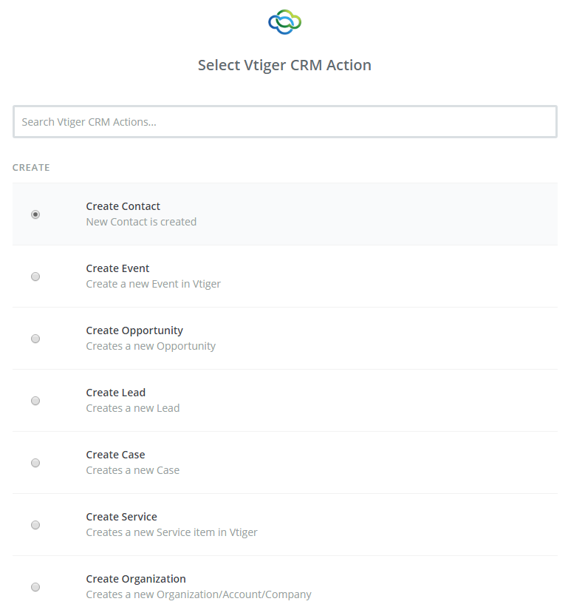
Task: Choose the Create Service radio button
Action: (35, 525)
